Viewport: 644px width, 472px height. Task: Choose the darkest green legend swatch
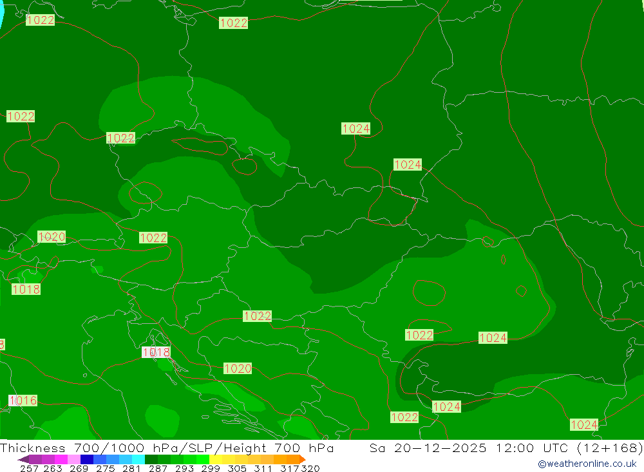click(x=151, y=459)
